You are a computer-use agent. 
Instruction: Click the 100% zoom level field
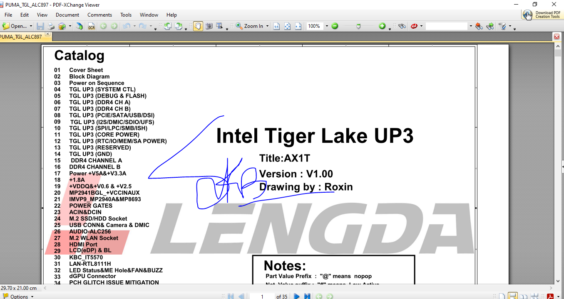pos(315,26)
